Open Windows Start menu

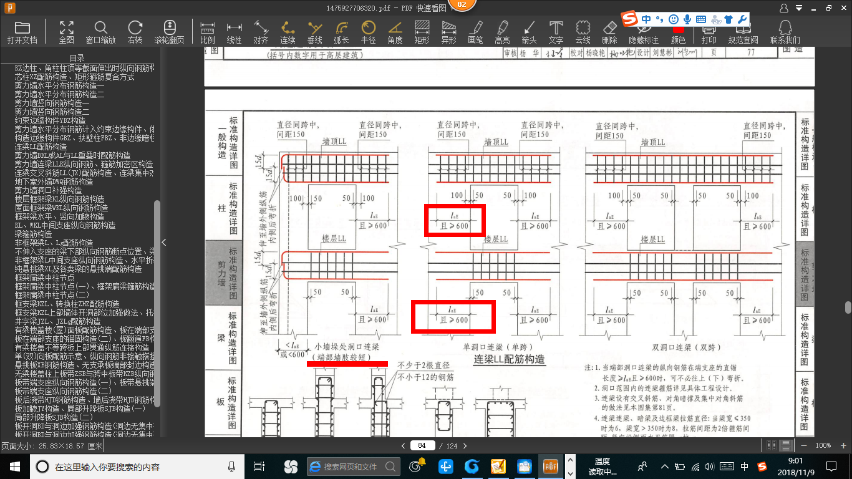pyautogui.click(x=14, y=466)
